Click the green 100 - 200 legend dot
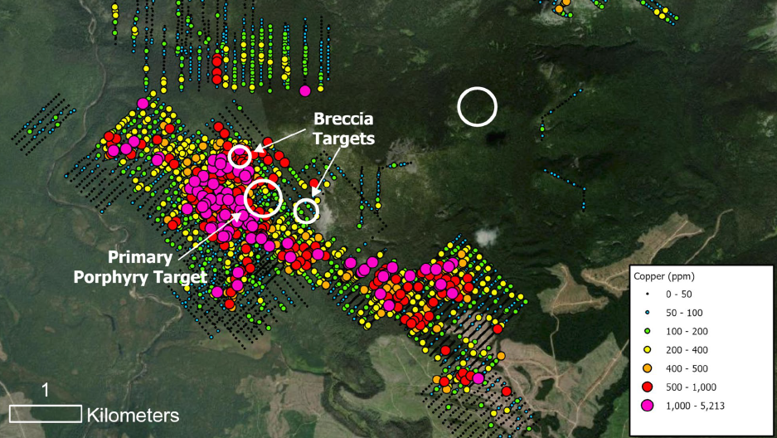 648,332
